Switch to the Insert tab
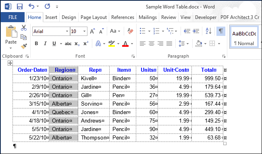The width and height of the screenshot is (262, 154). (x=51, y=17)
